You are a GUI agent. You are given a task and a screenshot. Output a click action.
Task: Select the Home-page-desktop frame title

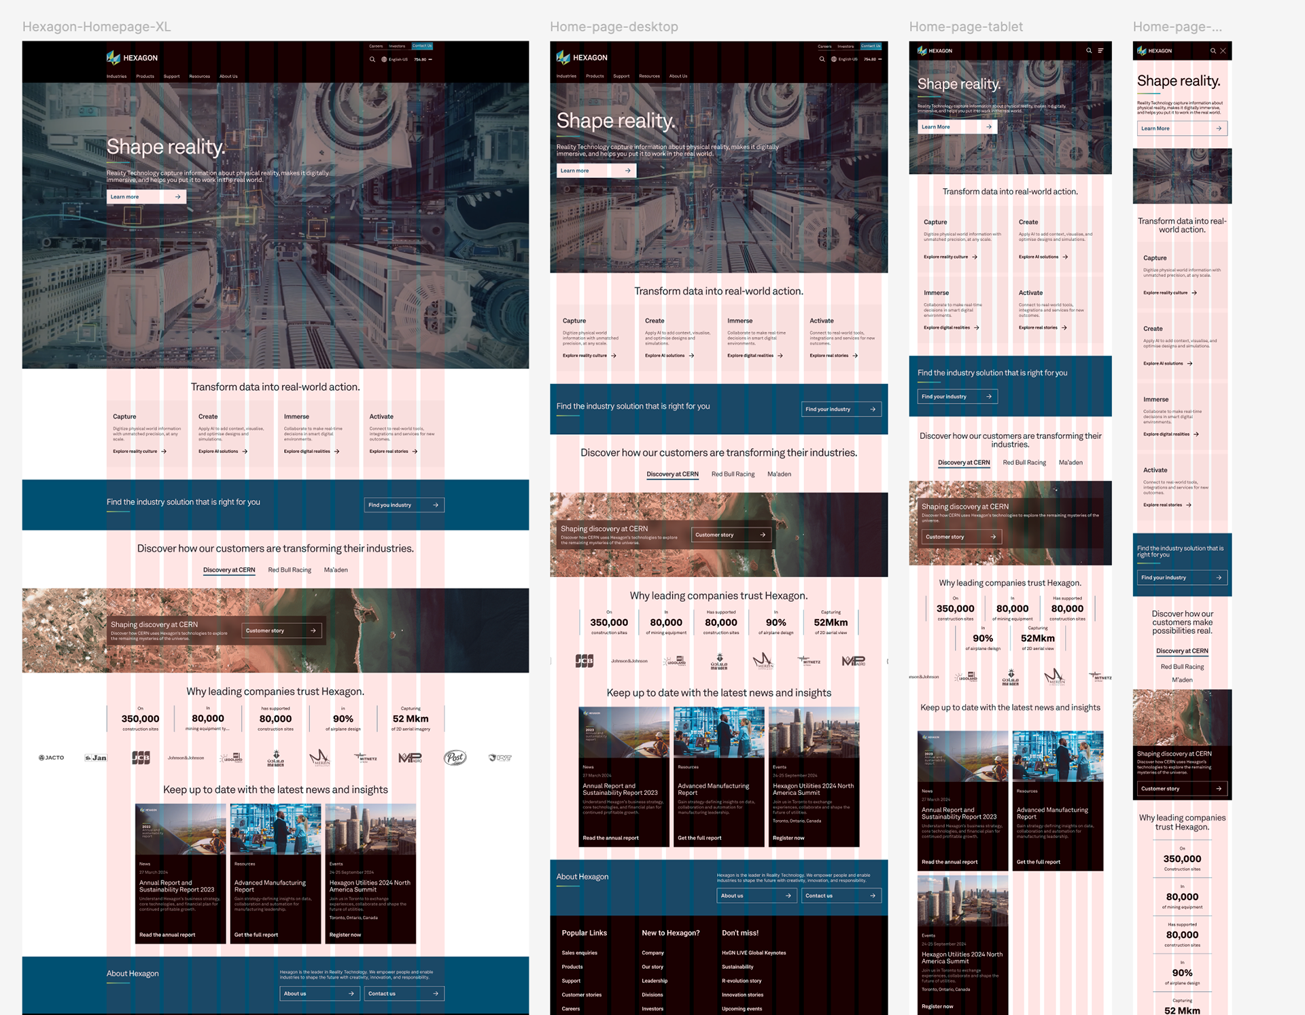click(x=614, y=26)
